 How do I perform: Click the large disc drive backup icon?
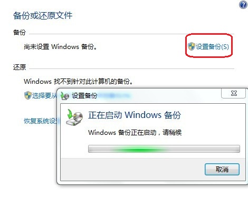pyautogui.click(x=74, y=117)
